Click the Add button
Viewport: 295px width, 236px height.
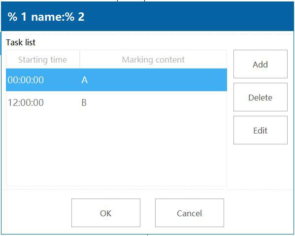tap(261, 64)
